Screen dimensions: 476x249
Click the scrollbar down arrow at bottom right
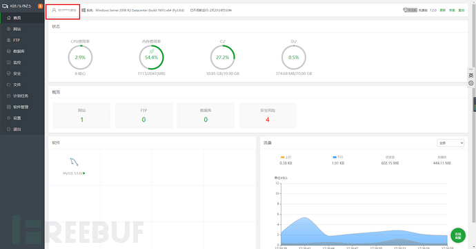tap(474, 246)
